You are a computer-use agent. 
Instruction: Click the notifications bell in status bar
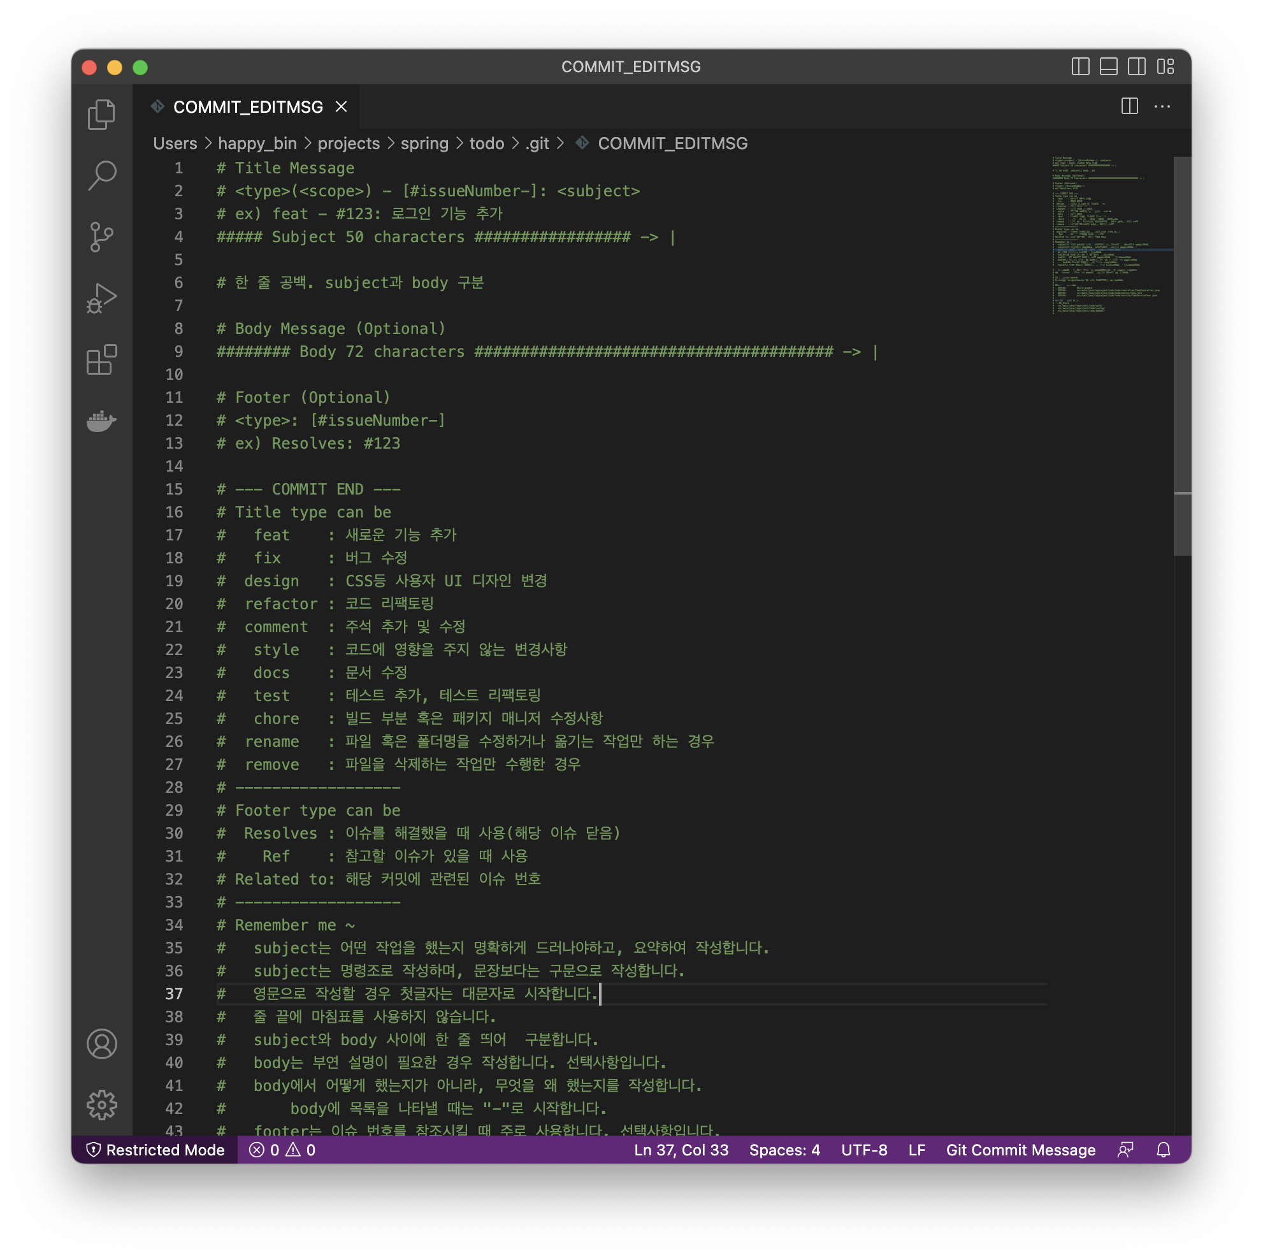pos(1163,1150)
